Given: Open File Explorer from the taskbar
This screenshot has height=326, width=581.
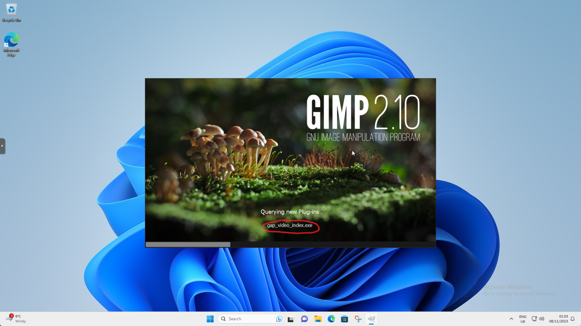Looking at the screenshot, I should 317,319.
